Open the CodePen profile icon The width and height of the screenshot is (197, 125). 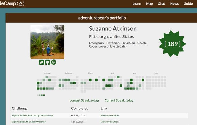pyautogui.click(x=54, y=62)
